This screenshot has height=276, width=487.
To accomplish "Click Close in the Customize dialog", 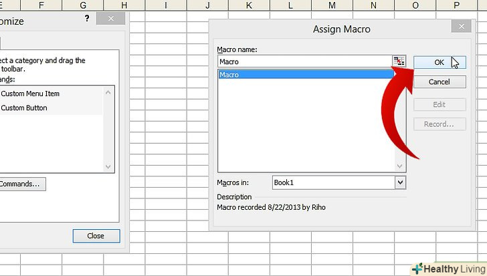I will tap(96, 236).
